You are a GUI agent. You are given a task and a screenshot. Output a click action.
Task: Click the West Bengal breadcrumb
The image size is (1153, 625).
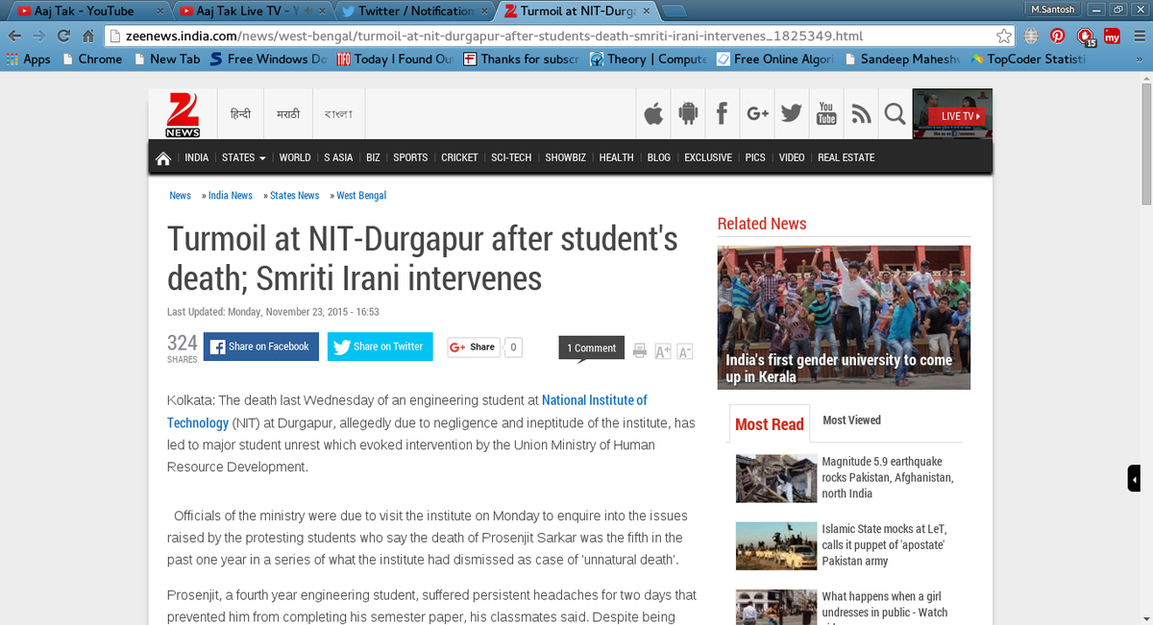(361, 195)
